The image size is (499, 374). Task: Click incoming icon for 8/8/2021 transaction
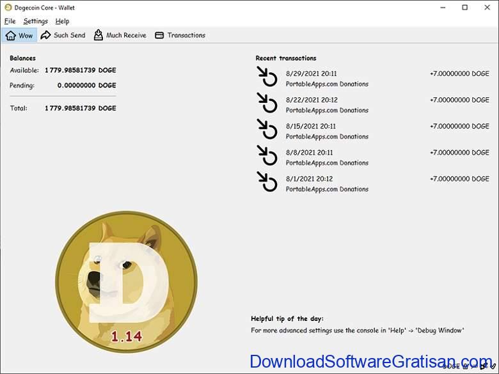267,155
